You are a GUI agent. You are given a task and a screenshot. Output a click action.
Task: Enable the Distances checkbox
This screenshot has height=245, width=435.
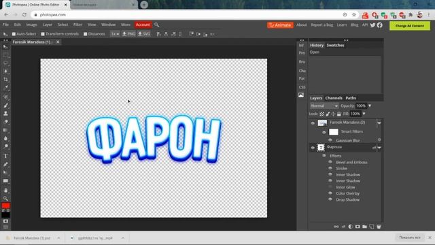(x=86, y=34)
